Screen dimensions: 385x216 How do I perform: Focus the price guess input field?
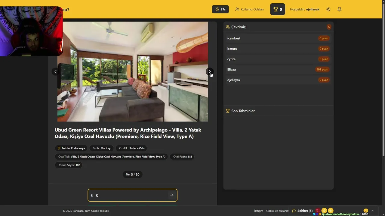tap(132, 195)
